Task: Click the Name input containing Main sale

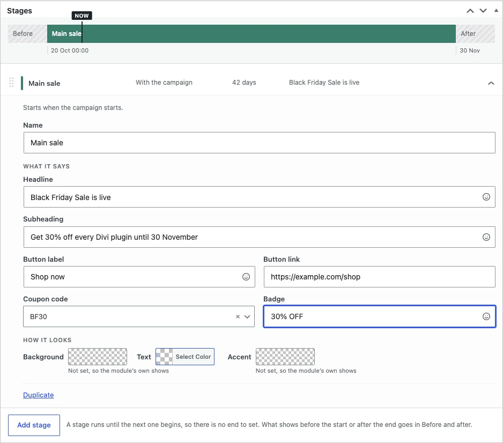Action: 259,143
